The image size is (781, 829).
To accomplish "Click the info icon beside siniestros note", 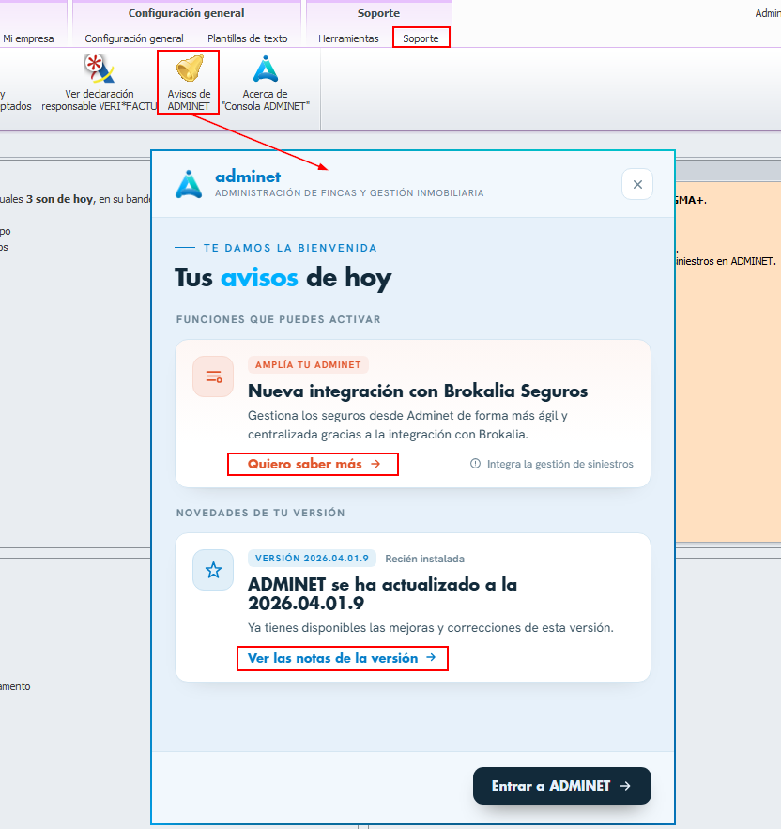I will 475,464.
